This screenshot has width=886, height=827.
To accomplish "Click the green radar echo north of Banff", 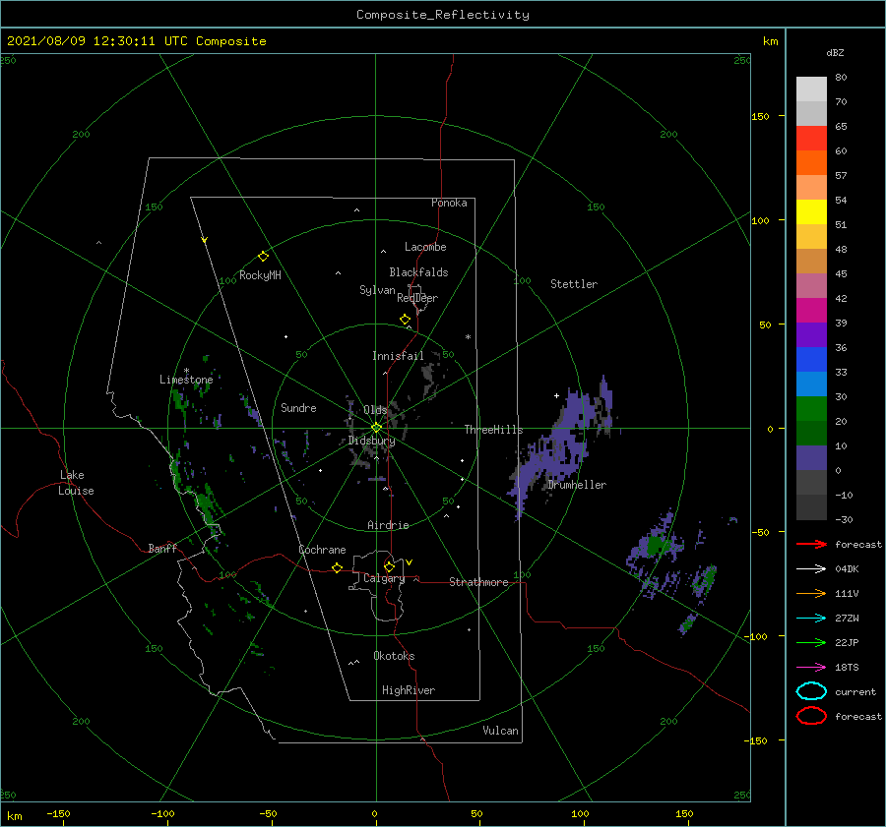I will [205, 502].
